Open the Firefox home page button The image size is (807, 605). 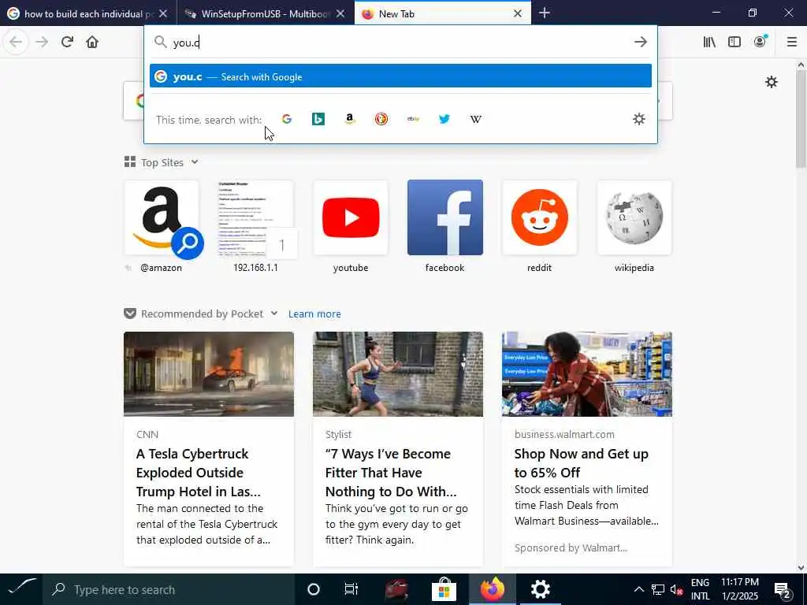tap(92, 42)
